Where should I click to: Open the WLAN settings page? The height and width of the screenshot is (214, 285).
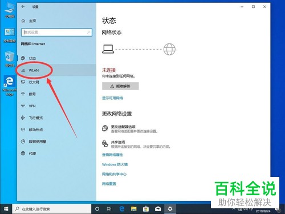(56, 70)
